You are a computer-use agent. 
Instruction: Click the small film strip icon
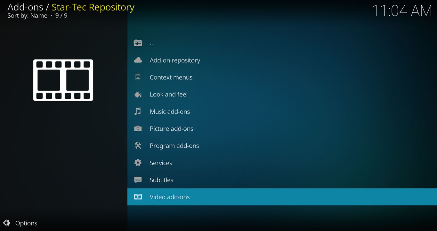[138, 197]
